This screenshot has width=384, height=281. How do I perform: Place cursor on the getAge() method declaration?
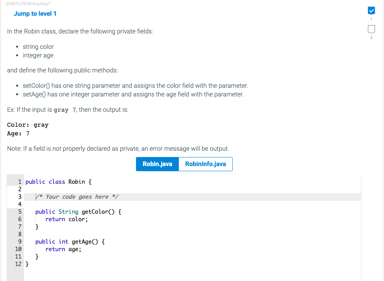click(x=70, y=241)
